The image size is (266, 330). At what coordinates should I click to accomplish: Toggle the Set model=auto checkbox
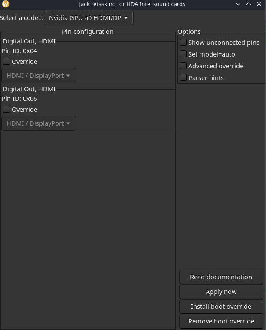(184, 54)
